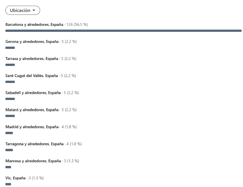This screenshot has width=243, height=187.
Task: Select Gerona y alrededores location label
Action: pyautogui.click(x=32, y=42)
